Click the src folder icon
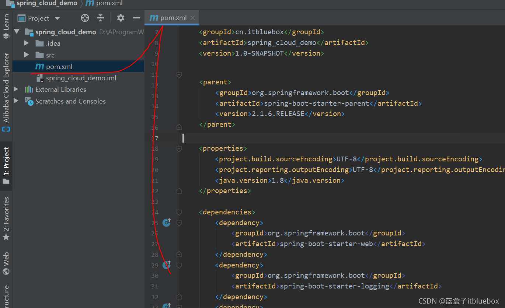Viewport: 505px width, 308px height. (40, 55)
